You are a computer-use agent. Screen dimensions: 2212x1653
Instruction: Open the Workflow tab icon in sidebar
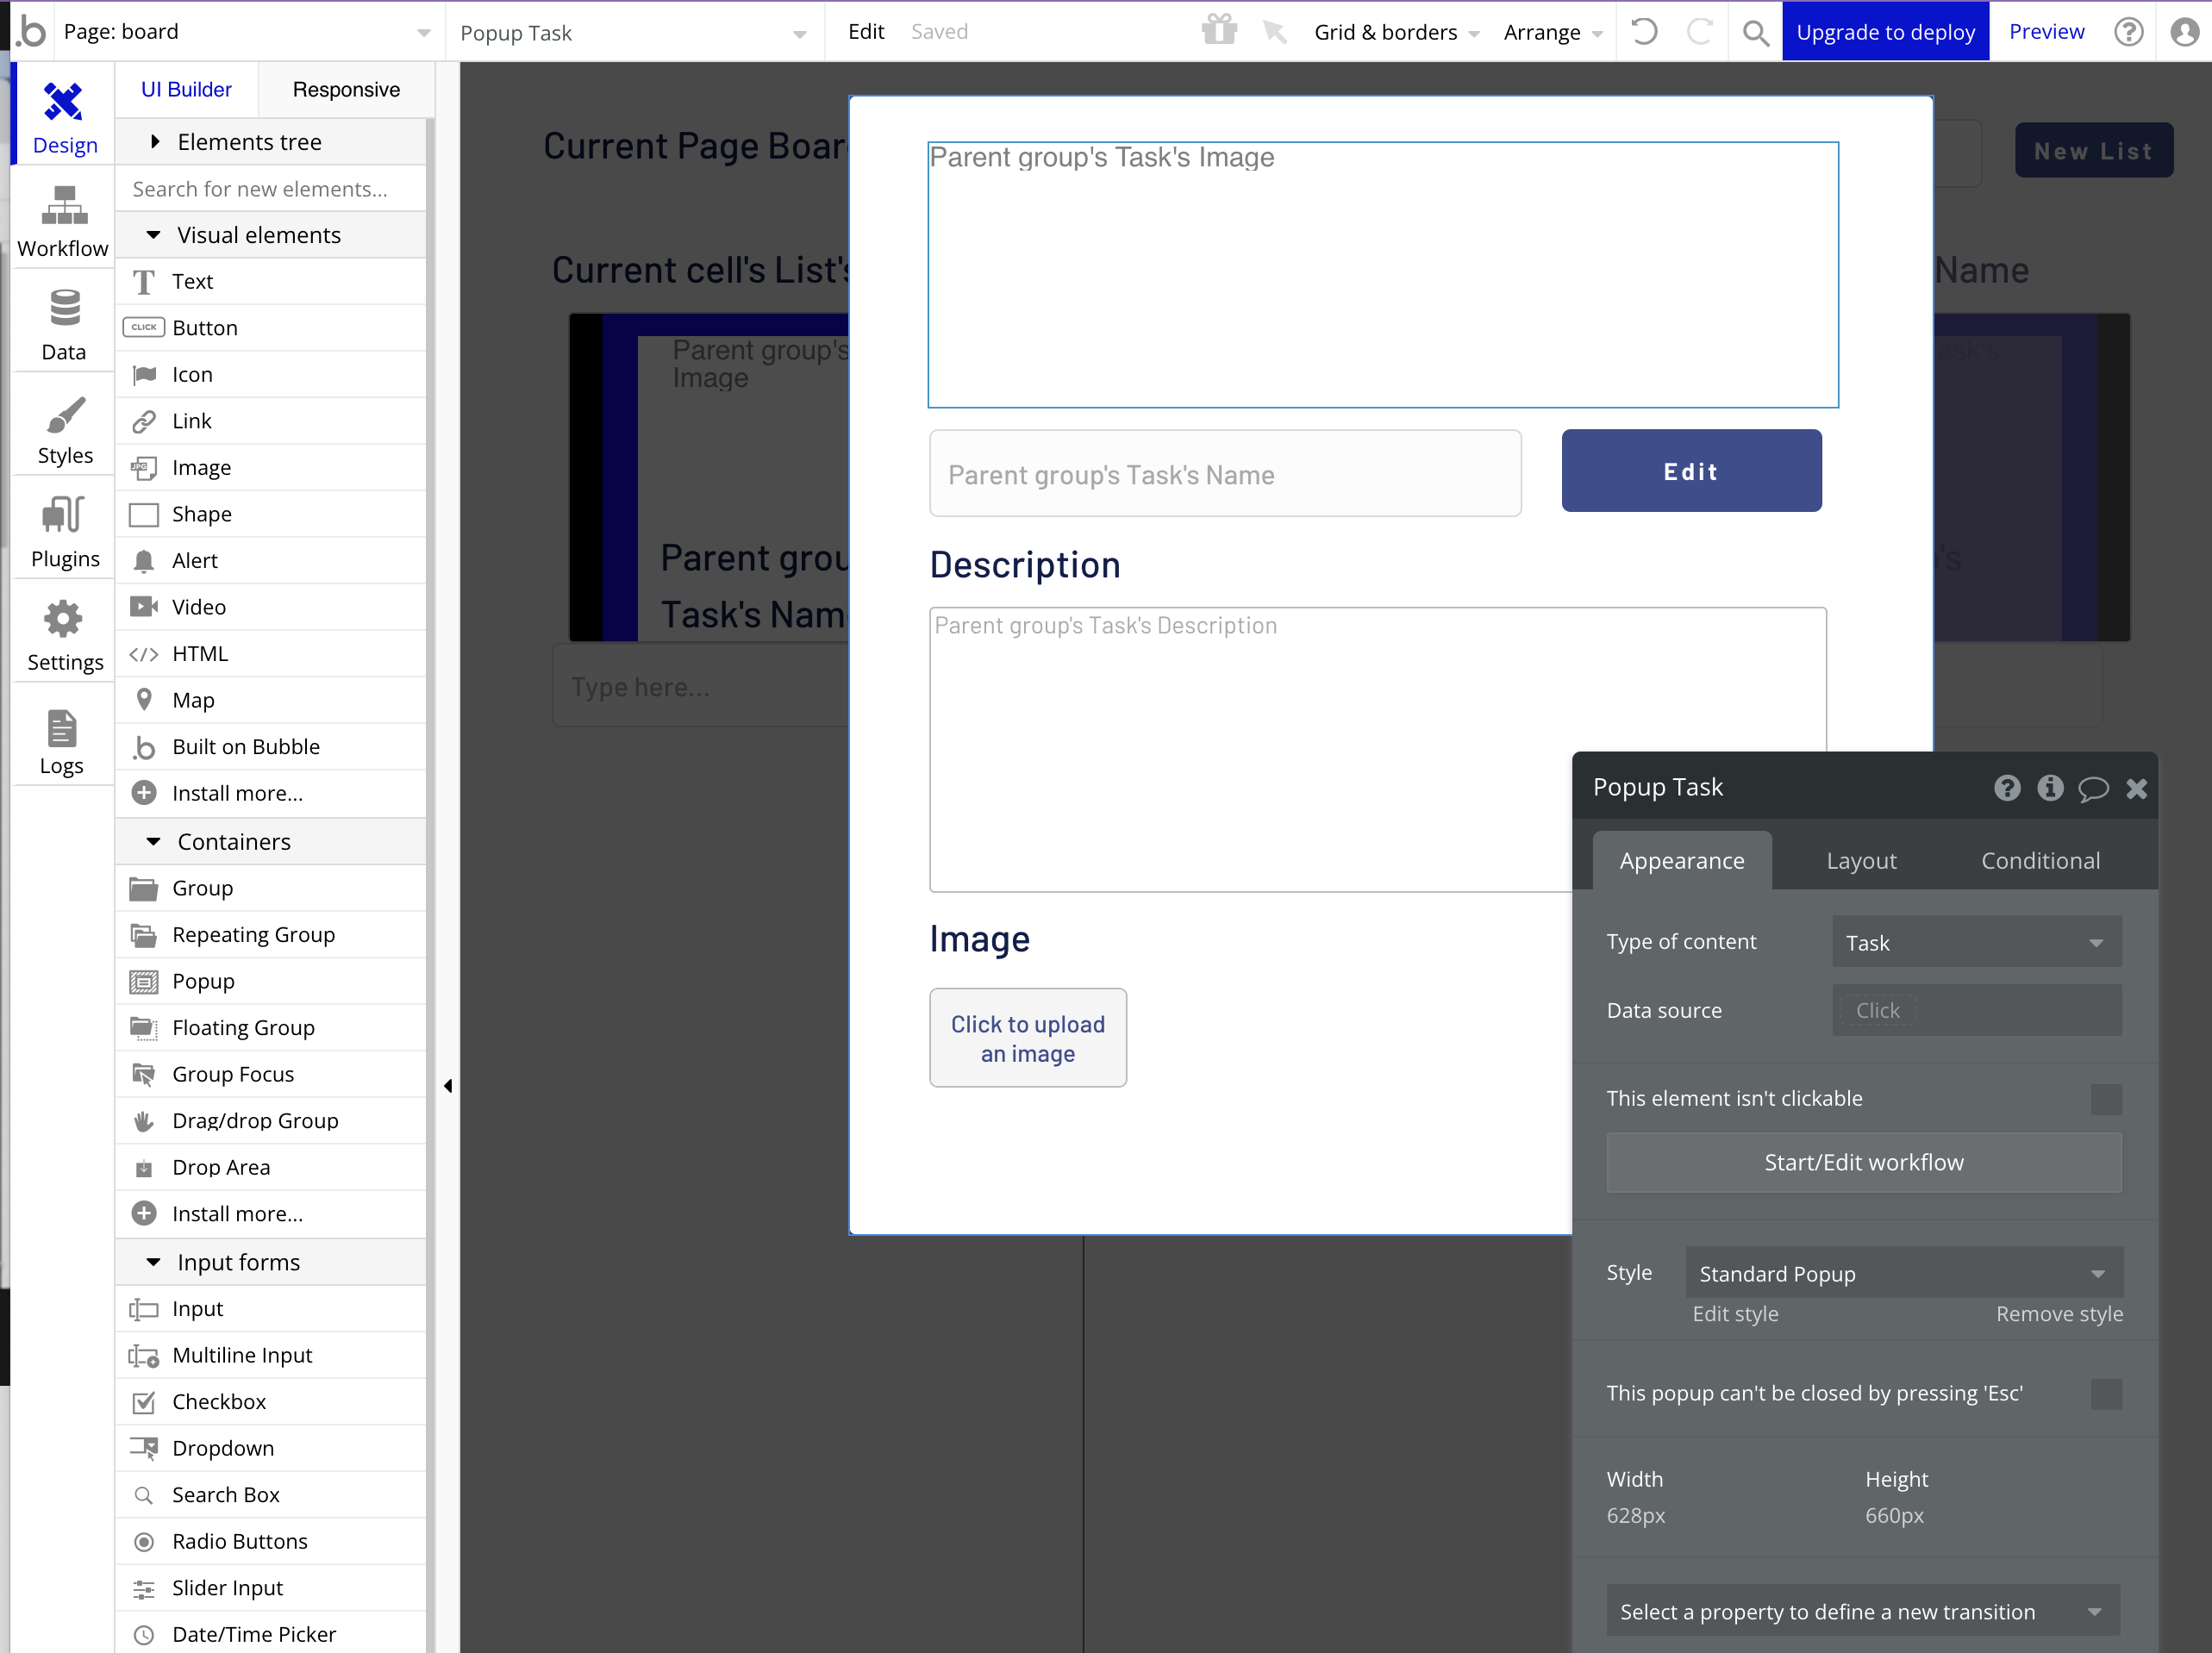pyautogui.click(x=63, y=207)
